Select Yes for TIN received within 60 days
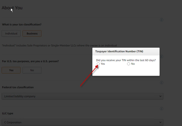The image size is (182, 126). click(x=98, y=64)
